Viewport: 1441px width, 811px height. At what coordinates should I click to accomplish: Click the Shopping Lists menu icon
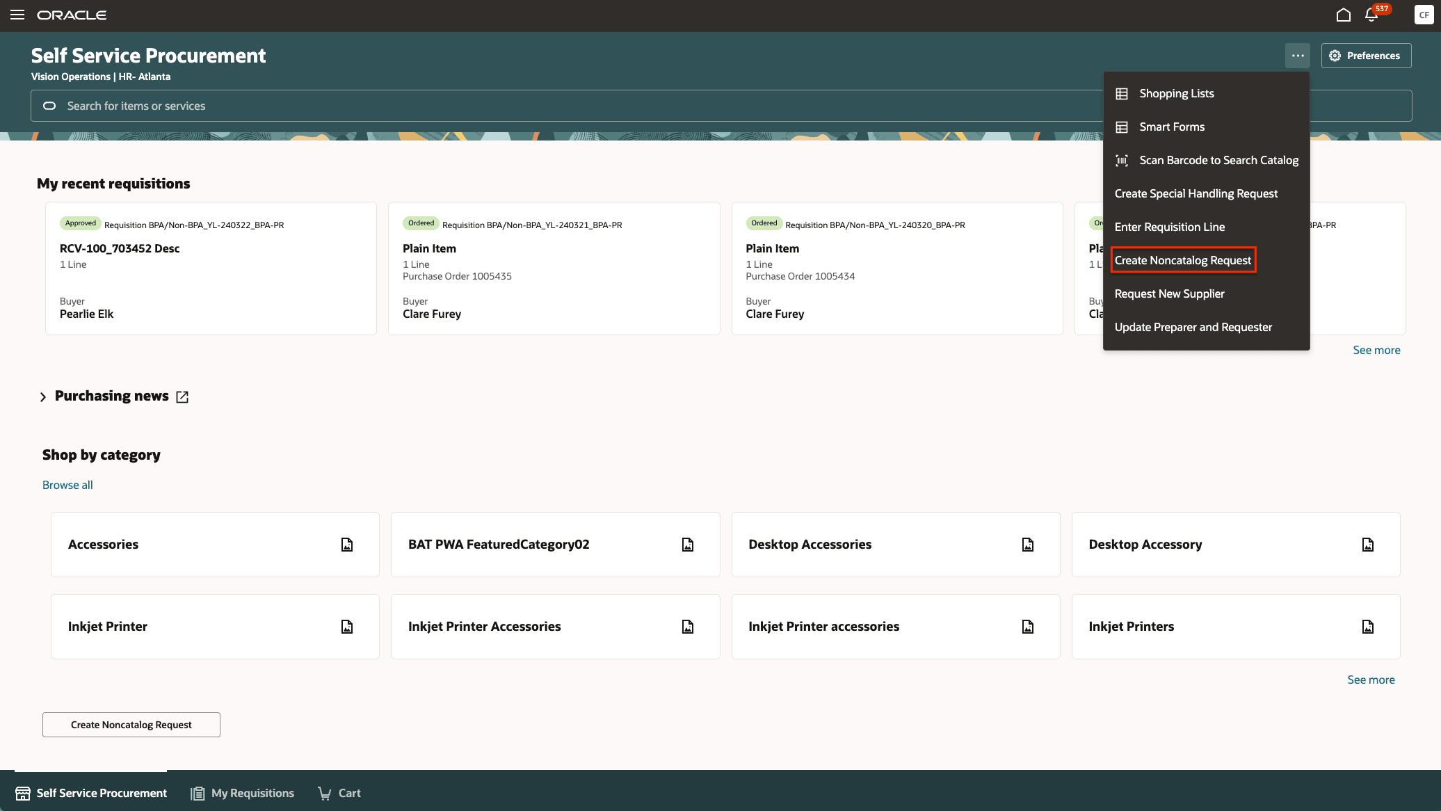tap(1122, 94)
